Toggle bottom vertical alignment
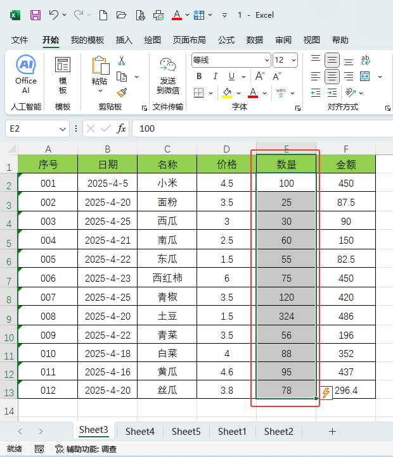 pos(349,61)
